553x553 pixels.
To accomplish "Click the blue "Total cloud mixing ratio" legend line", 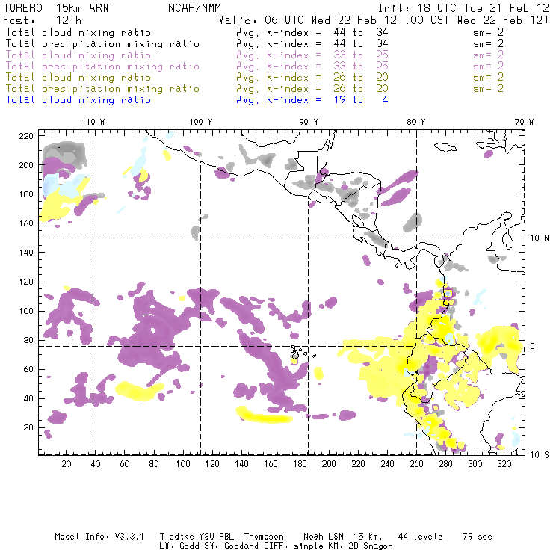I will [x=78, y=100].
